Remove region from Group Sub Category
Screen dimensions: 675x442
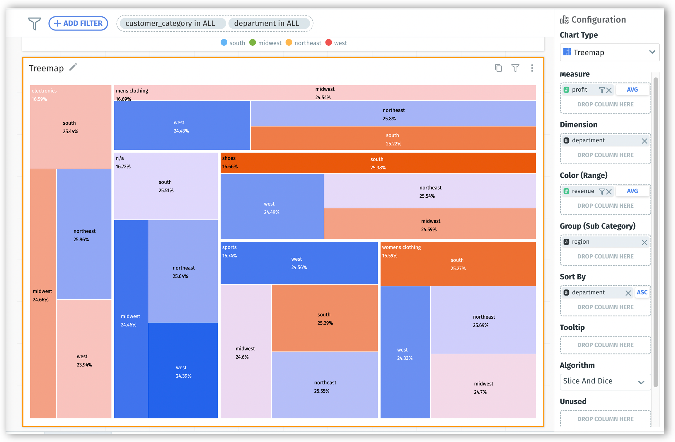(x=644, y=242)
